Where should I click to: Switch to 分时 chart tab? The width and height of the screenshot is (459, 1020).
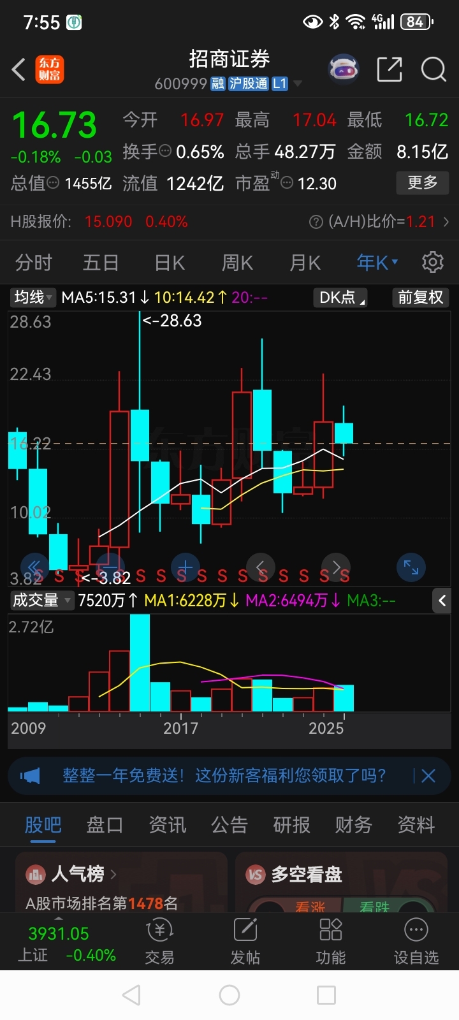[x=34, y=263]
